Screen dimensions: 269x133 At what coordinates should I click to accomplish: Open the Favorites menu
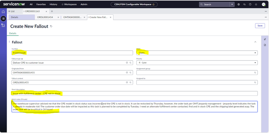point(41,4)
